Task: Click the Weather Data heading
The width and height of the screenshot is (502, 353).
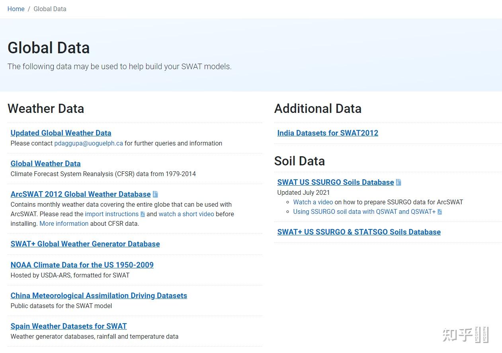Action: 46,108
